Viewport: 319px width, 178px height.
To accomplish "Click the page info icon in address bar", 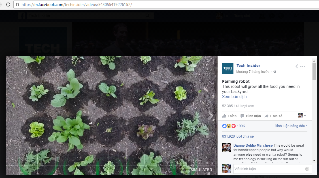I will click(18, 5).
